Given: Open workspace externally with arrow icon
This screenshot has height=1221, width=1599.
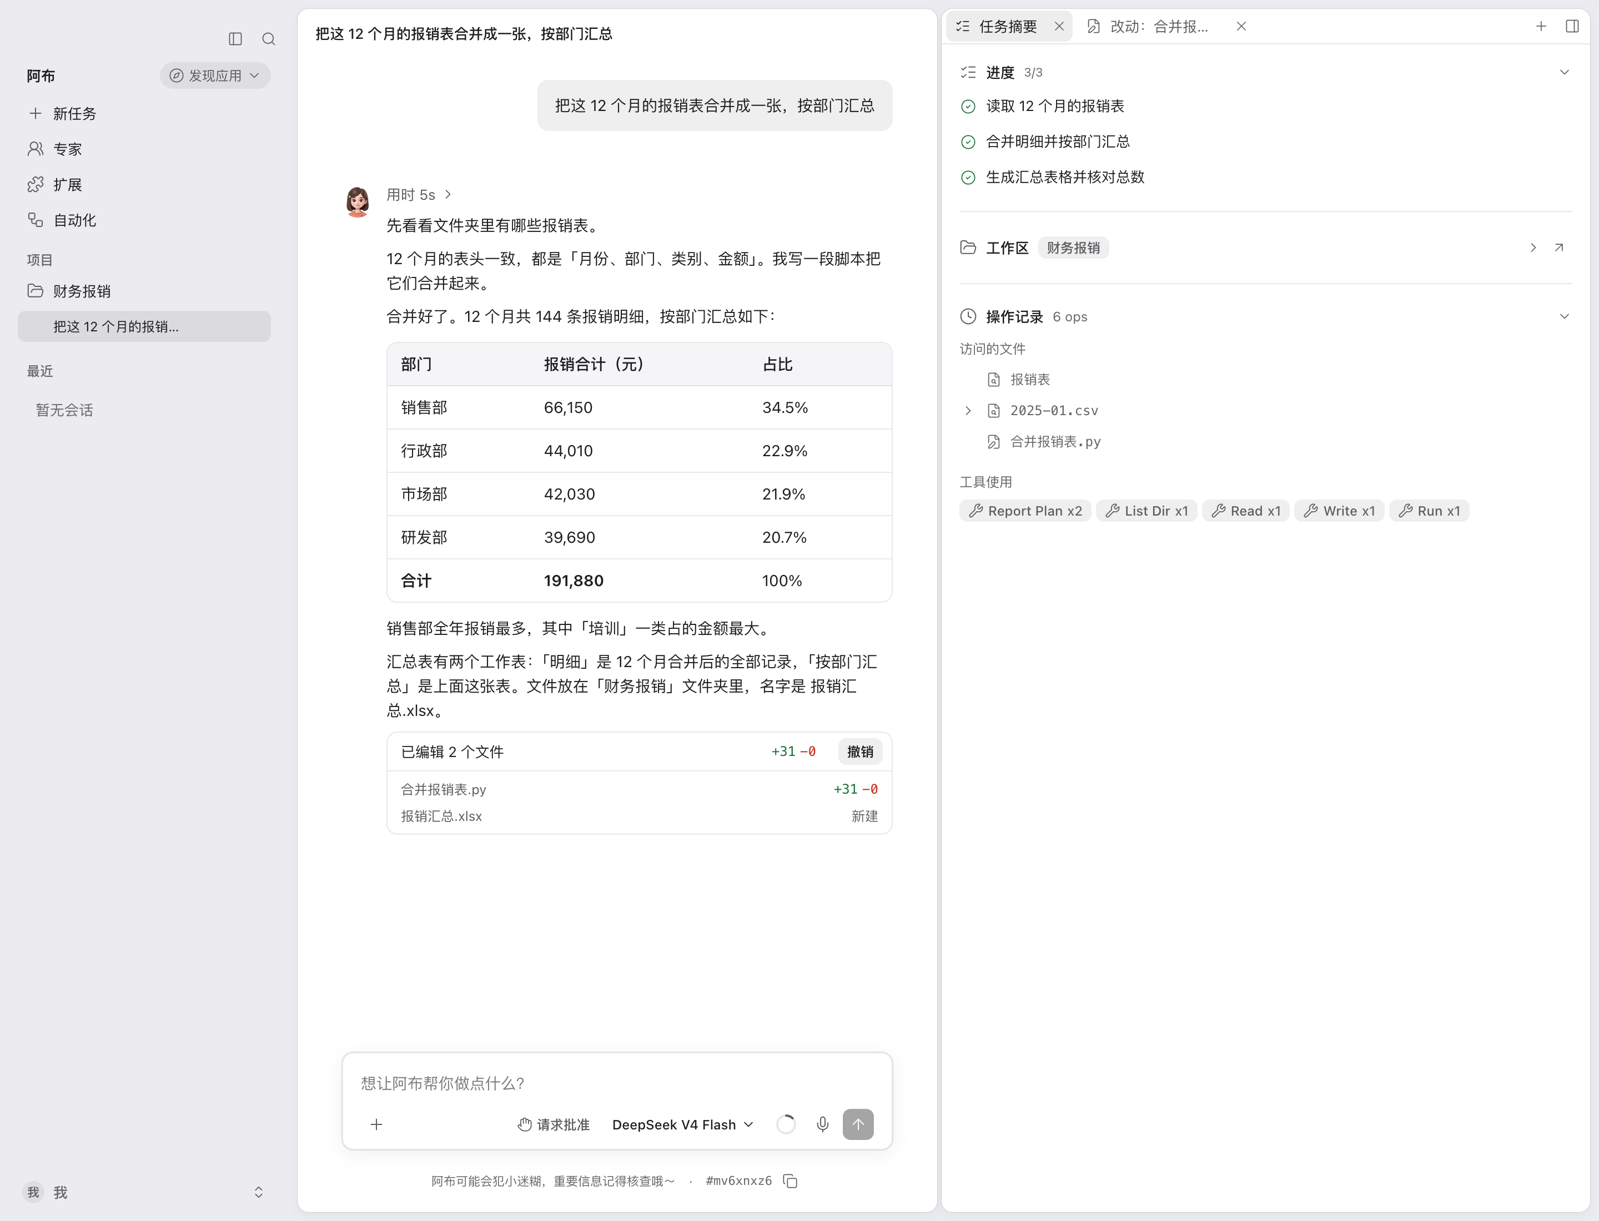Looking at the screenshot, I should point(1559,248).
